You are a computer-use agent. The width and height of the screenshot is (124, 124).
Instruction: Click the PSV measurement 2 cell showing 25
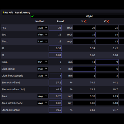click(107, 28)
